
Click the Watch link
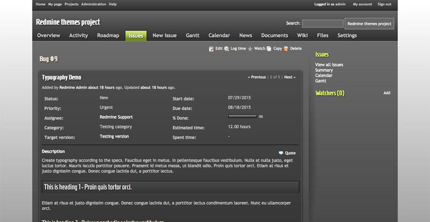point(260,49)
